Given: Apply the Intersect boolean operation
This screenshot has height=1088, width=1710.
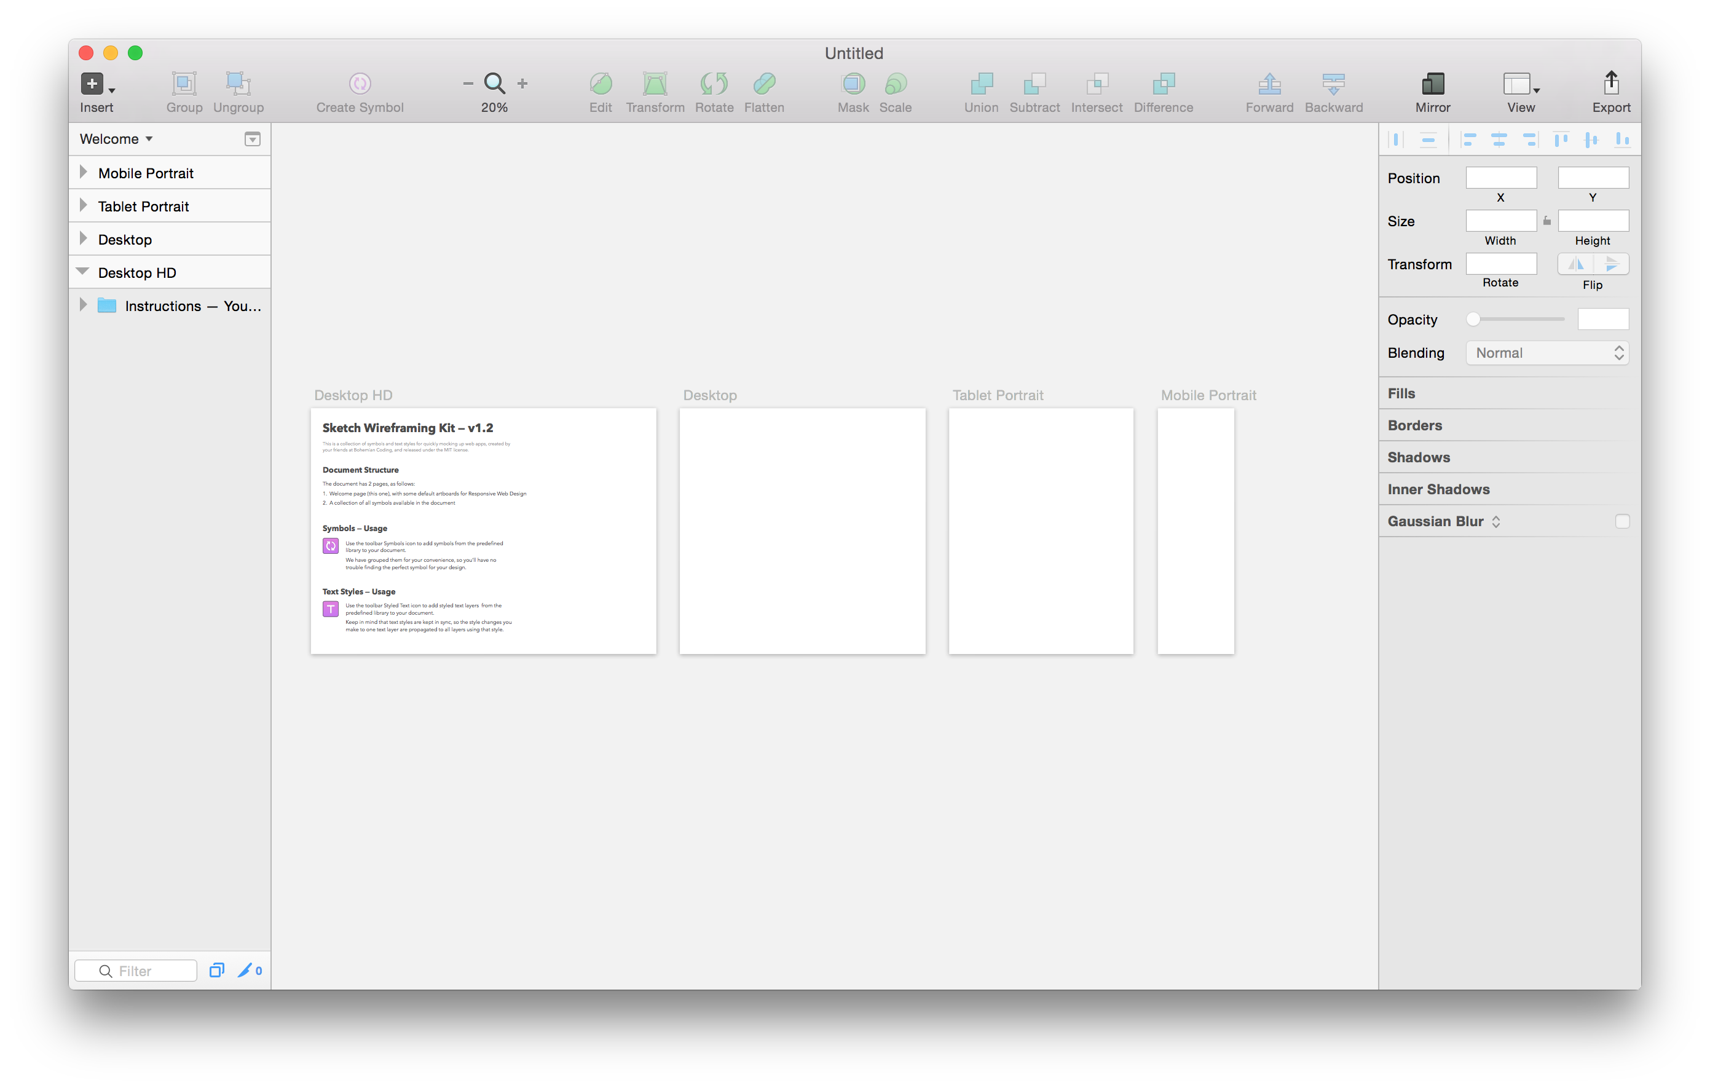Looking at the screenshot, I should click(1097, 84).
